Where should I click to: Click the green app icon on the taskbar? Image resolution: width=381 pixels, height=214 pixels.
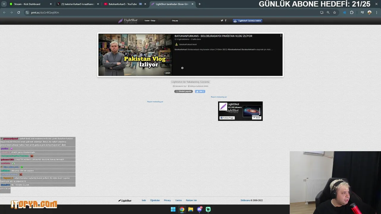pos(208,209)
